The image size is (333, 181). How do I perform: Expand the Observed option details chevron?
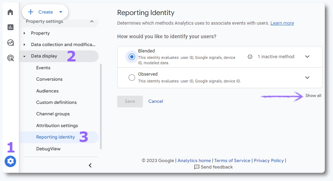point(307,77)
